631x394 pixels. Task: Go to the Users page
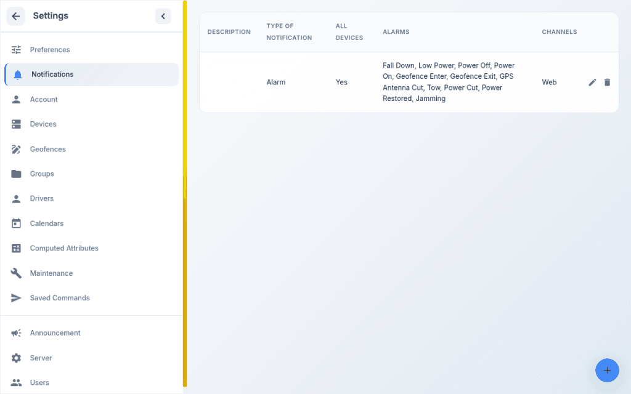click(x=91, y=383)
